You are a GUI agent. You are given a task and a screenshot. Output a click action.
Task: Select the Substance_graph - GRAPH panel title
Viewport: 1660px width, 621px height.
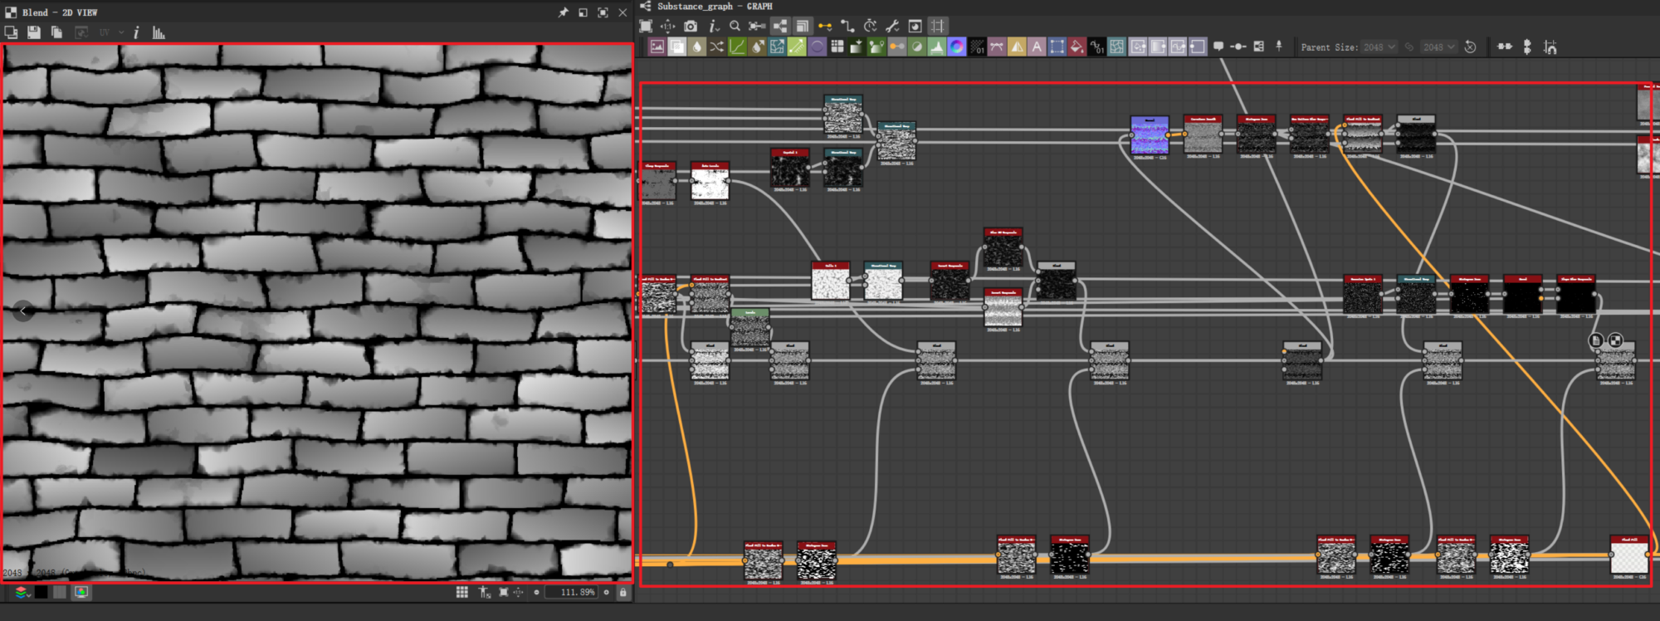(x=714, y=6)
